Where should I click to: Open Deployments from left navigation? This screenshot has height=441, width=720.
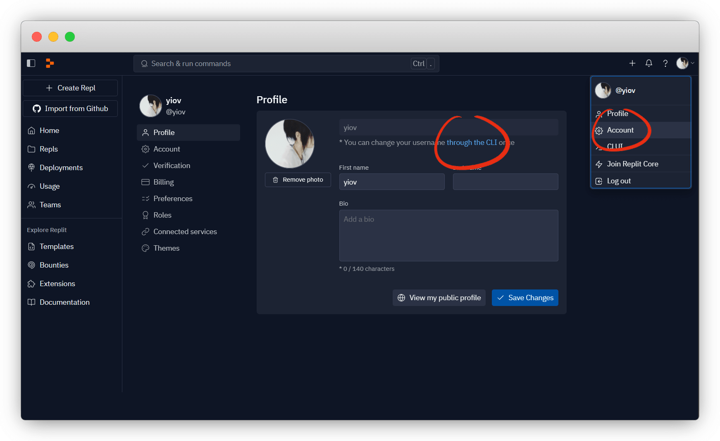tap(61, 168)
